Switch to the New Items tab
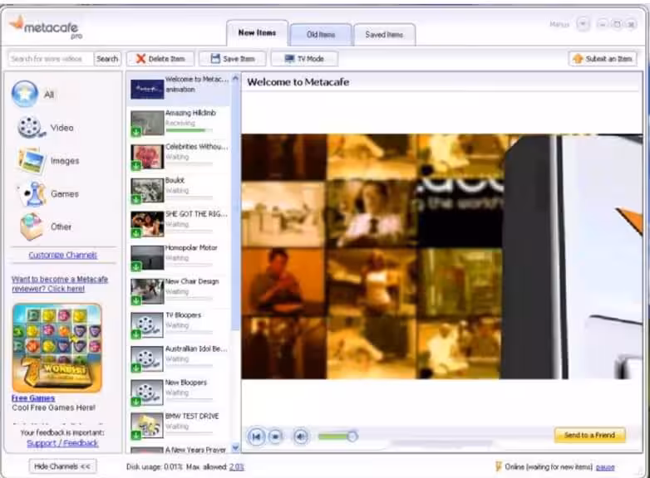This screenshot has height=478, width=650. tap(257, 32)
